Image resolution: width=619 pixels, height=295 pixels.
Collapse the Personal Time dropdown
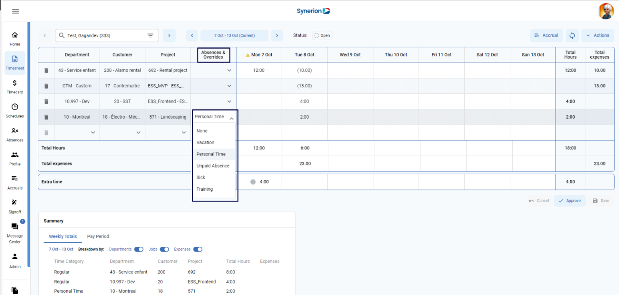pyautogui.click(x=232, y=117)
